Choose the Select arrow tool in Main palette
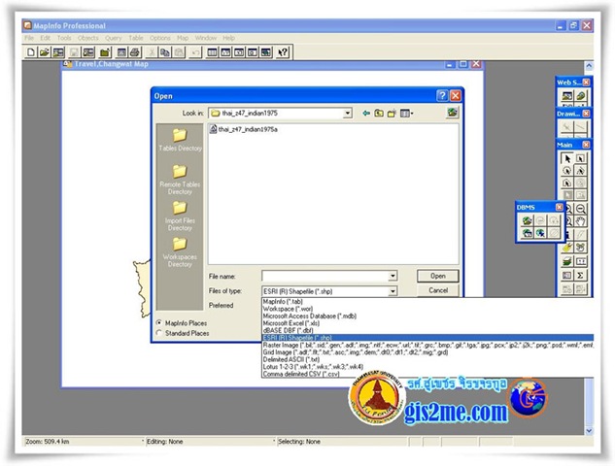The height and width of the screenshot is (466, 615). (567, 158)
